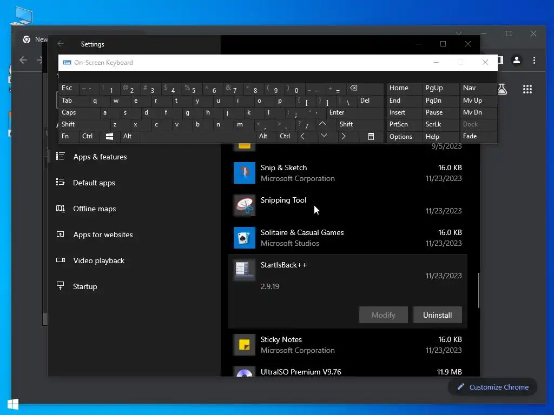Click the Startup sidebar icon
Image resolution: width=554 pixels, height=415 pixels.
tap(61, 286)
